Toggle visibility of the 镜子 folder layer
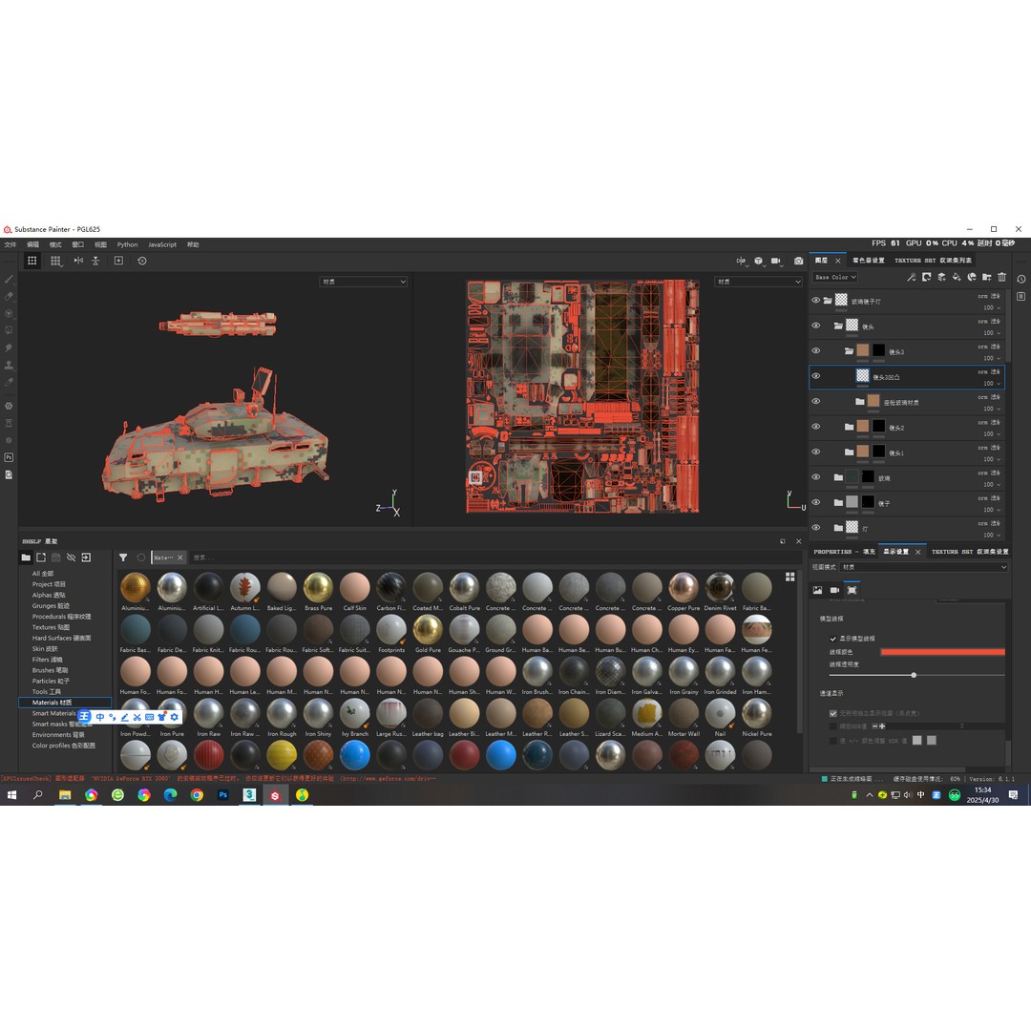 coord(816,502)
